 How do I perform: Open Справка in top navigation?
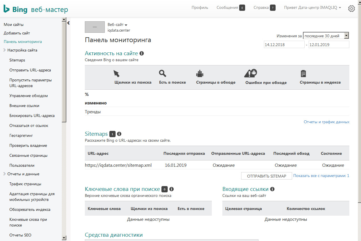(261, 8)
